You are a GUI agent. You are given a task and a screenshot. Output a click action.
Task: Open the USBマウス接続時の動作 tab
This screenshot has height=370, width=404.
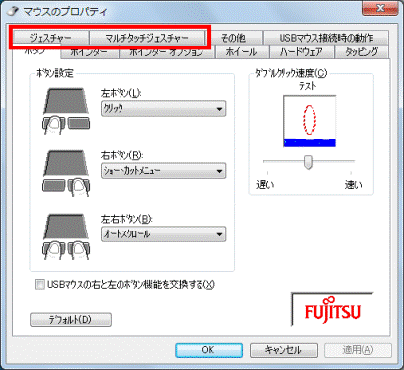pyautogui.click(x=326, y=38)
